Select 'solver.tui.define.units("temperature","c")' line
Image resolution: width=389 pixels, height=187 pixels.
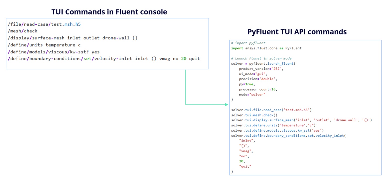273,125
